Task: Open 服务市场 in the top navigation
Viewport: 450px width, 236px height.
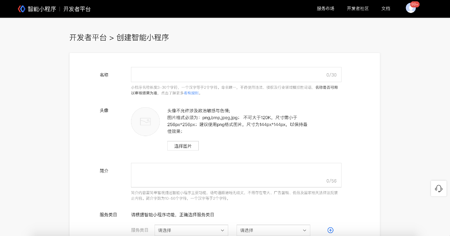Action: (x=325, y=9)
